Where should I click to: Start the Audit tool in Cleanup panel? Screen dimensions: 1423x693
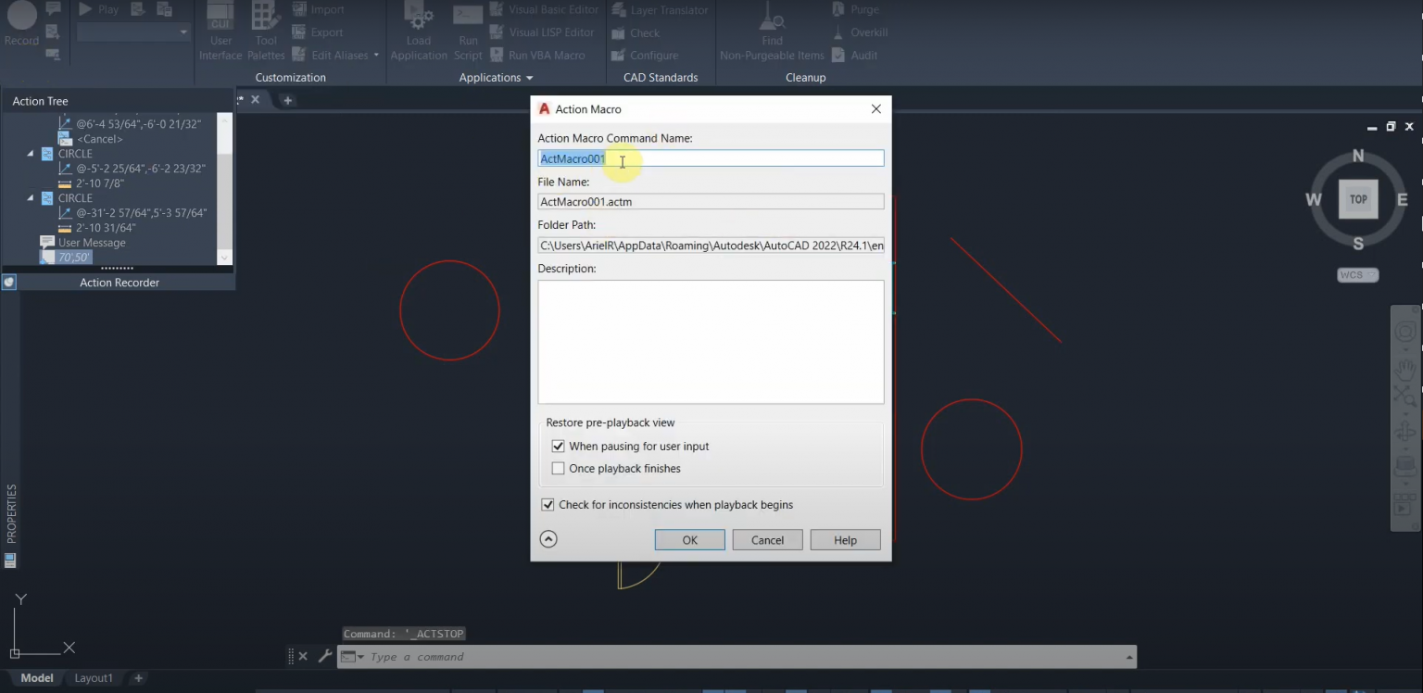point(859,55)
